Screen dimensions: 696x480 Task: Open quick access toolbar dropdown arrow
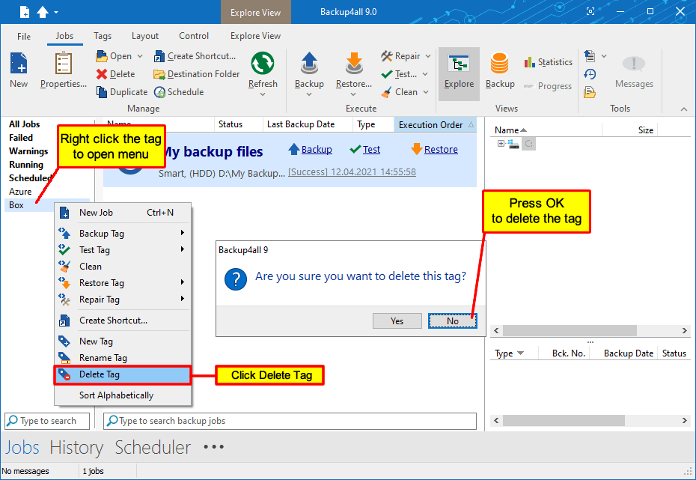56,13
